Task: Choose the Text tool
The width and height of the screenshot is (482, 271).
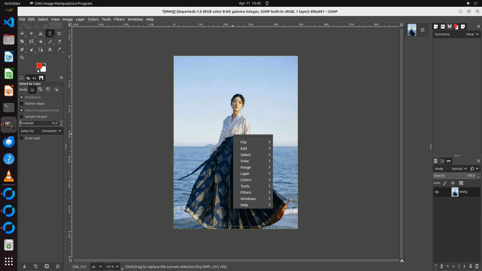Action: pyautogui.click(x=50, y=50)
